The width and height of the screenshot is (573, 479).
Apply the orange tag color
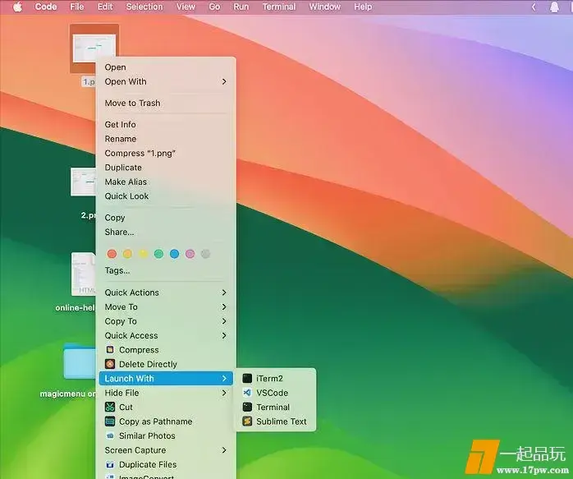click(x=127, y=254)
